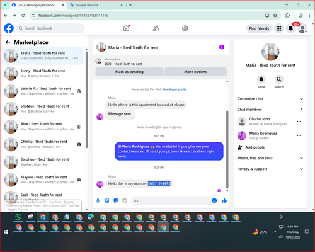Focus the Search Facebook field
Screen dimensions: 315x252
coord(50,28)
